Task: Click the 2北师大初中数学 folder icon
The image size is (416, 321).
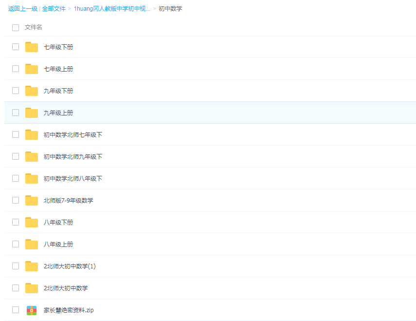Action: [31, 288]
